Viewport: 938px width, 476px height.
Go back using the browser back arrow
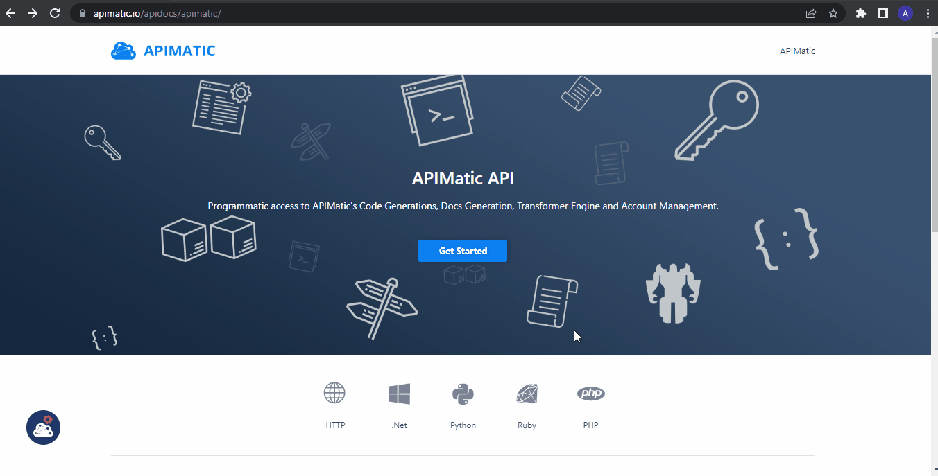click(x=10, y=12)
